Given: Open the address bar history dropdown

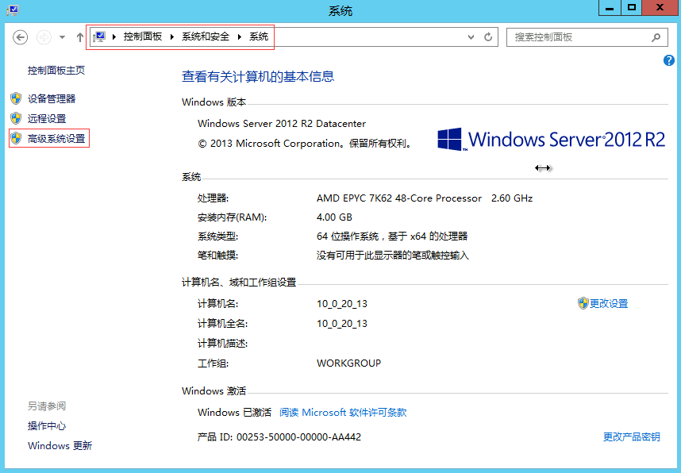Looking at the screenshot, I should (x=471, y=37).
